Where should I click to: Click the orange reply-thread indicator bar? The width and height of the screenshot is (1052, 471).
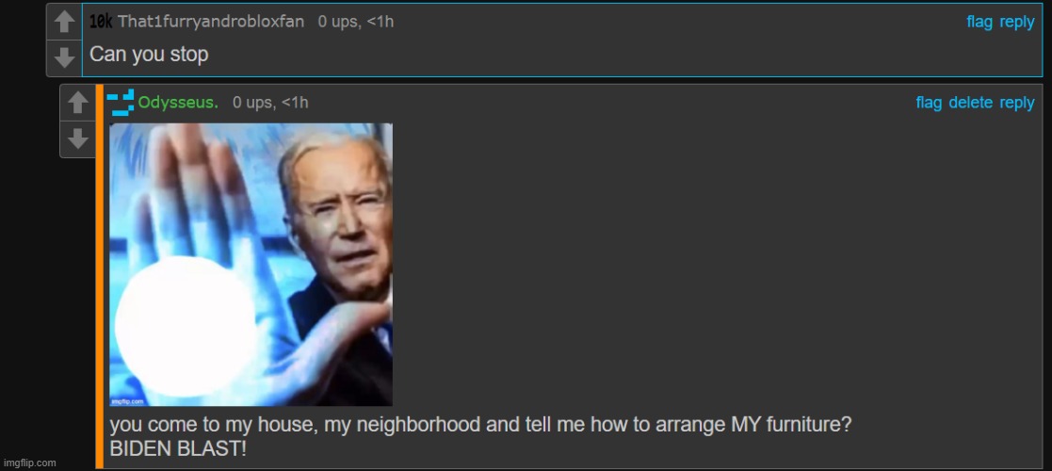pos(99,276)
